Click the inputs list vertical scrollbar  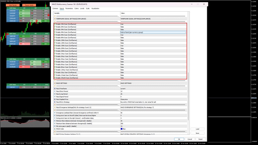(x=188, y=96)
